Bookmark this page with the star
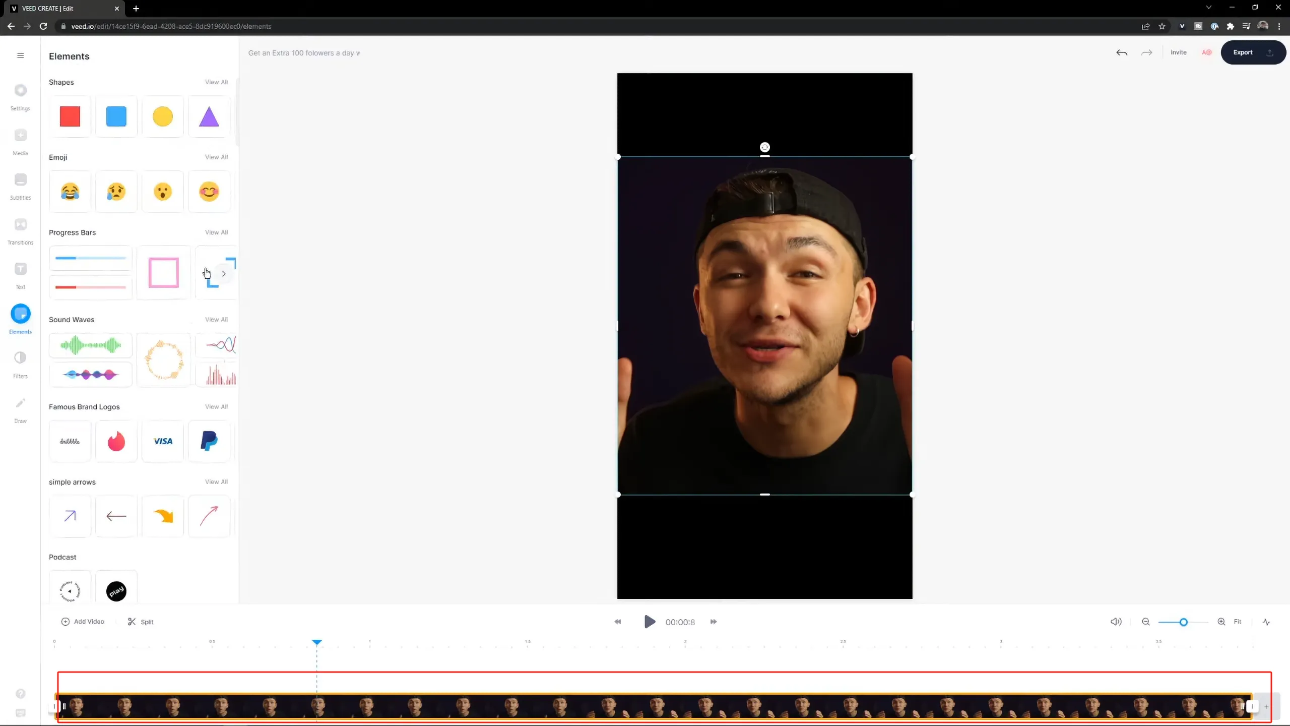The width and height of the screenshot is (1290, 726). click(1162, 26)
